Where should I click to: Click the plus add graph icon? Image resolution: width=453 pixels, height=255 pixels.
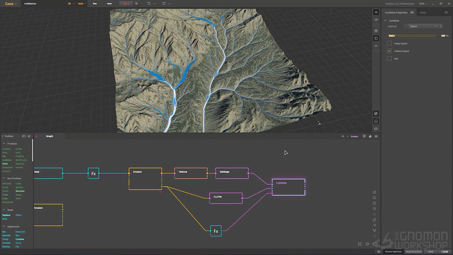343,136
